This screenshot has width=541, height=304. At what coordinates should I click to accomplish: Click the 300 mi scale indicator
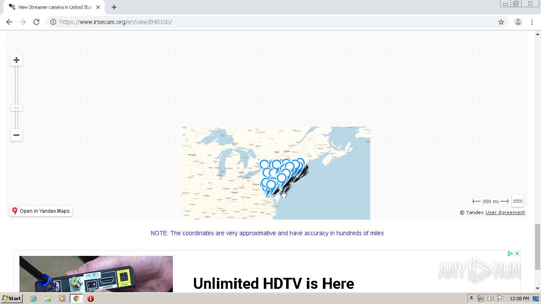490,201
